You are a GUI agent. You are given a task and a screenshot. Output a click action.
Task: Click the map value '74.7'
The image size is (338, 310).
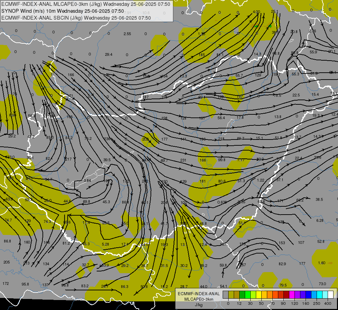pyautogui.click(x=8, y=220)
